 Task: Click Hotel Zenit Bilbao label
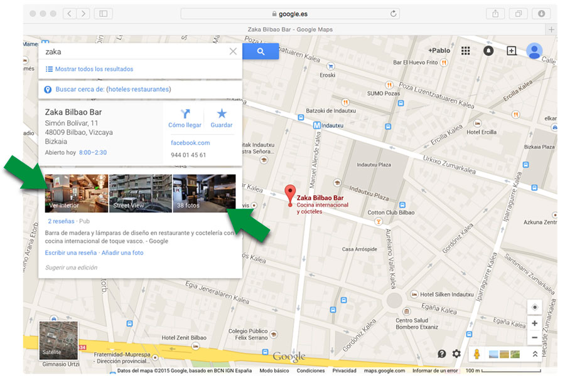pyautogui.click(x=184, y=338)
